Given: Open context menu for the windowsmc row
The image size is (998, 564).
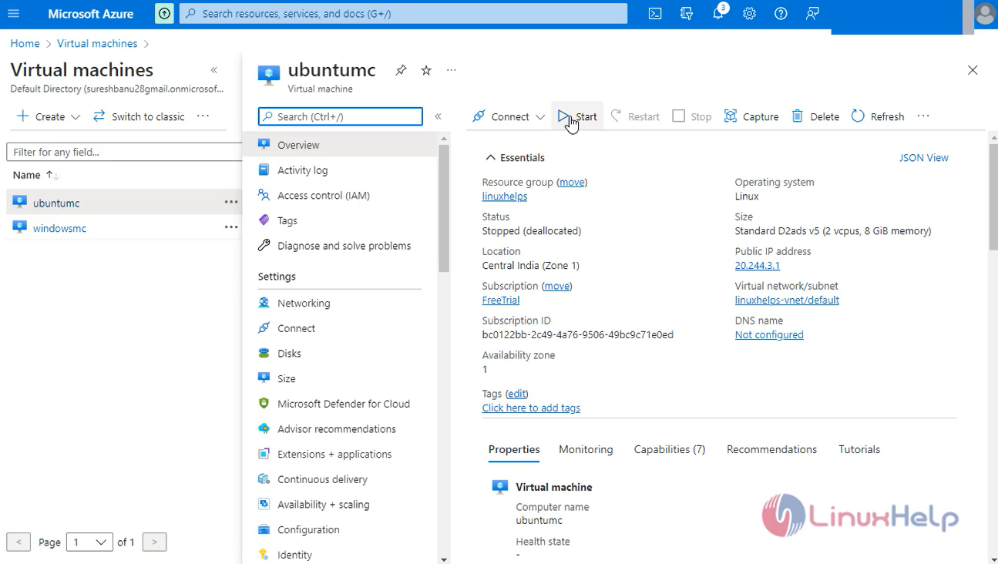Looking at the screenshot, I should [230, 227].
